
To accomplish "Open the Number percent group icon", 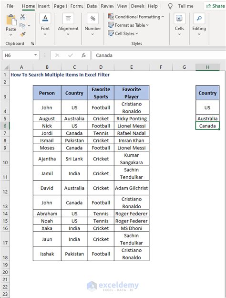I will click(x=92, y=19).
